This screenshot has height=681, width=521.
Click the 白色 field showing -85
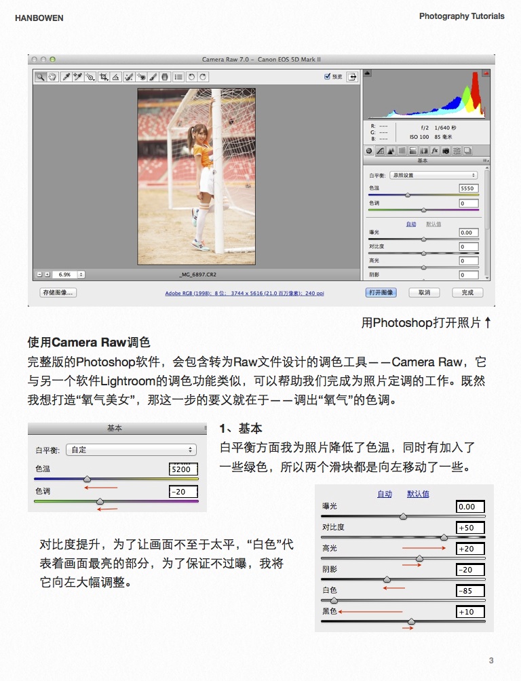pos(470,591)
